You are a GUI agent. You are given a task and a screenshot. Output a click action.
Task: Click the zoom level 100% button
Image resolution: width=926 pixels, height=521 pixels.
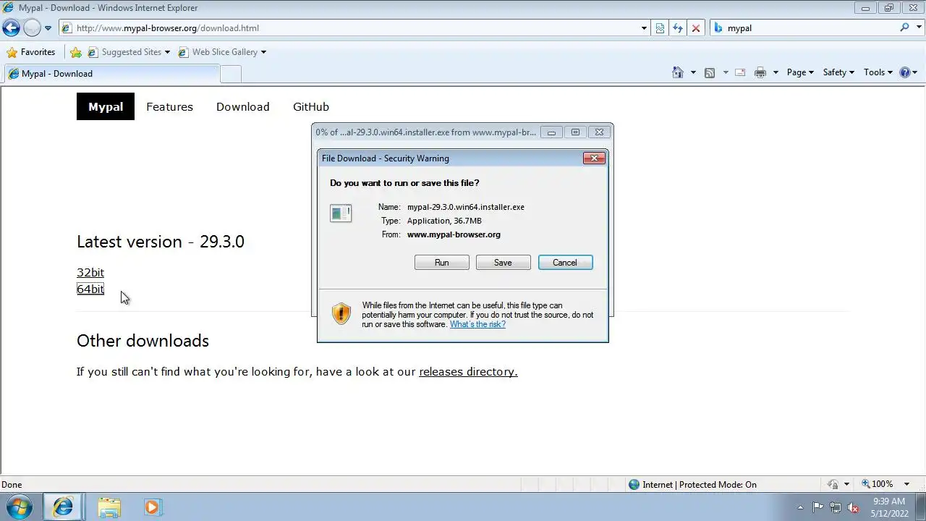click(x=878, y=484)
